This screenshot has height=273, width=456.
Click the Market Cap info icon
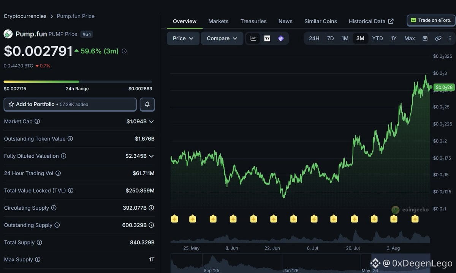(x=37, y=121)
